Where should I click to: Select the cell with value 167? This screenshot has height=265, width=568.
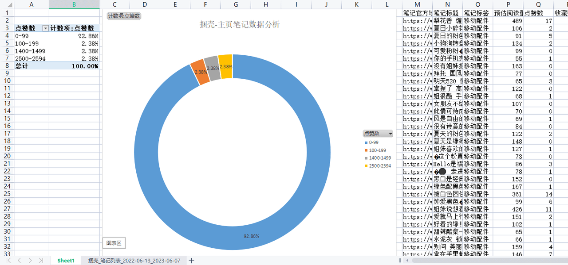click(x=508, y=186)
